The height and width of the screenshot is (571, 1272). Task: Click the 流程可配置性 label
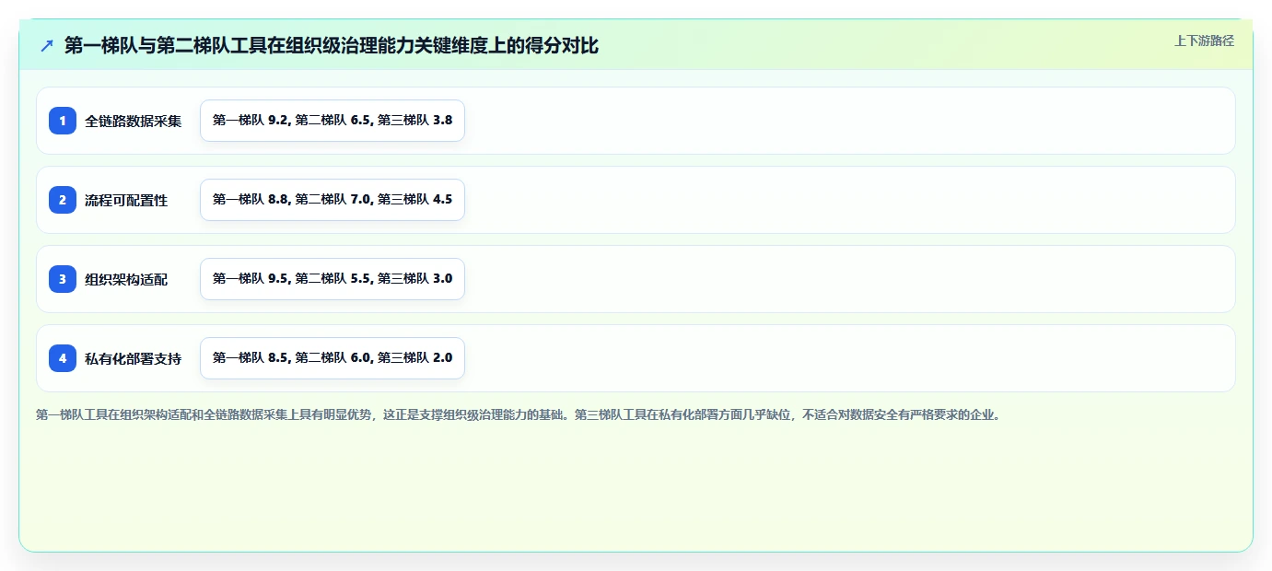tap(126, 200)
